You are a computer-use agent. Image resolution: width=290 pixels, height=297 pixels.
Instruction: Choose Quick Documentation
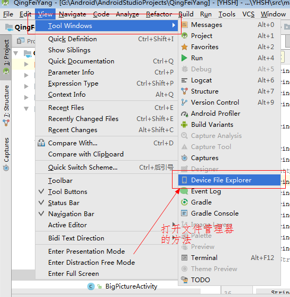106,61
